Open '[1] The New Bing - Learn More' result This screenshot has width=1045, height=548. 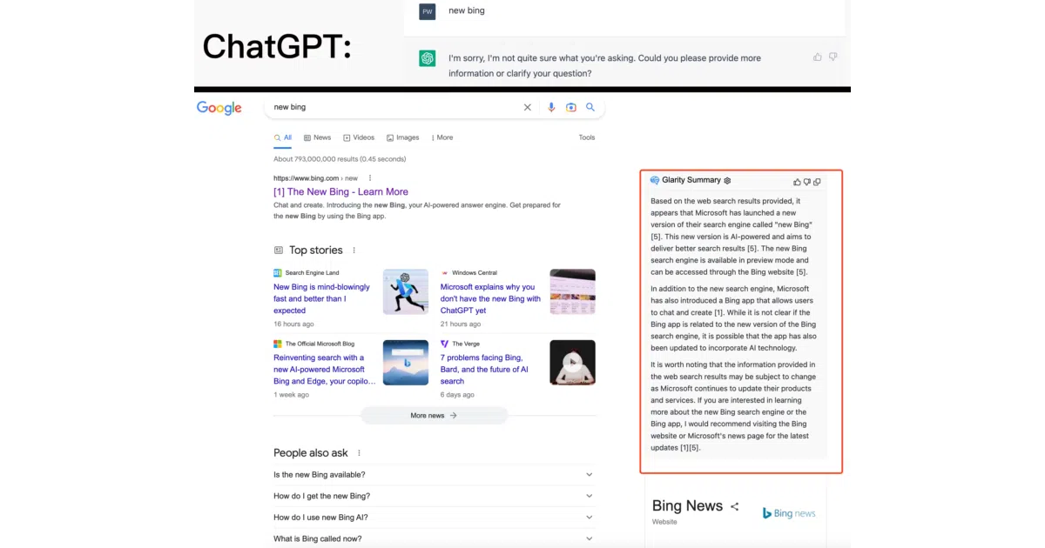pyautogui.click(x=340, y=192)
